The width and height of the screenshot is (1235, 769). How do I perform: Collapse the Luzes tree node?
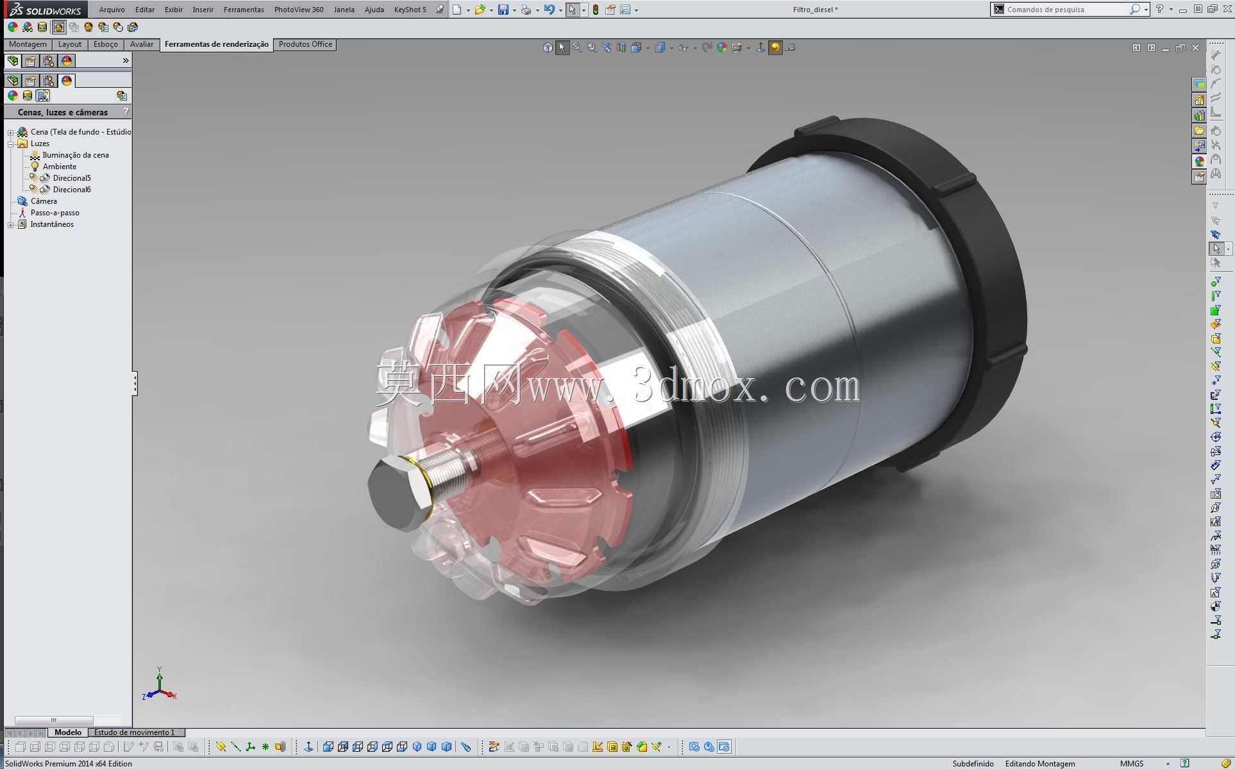point(10,144)
